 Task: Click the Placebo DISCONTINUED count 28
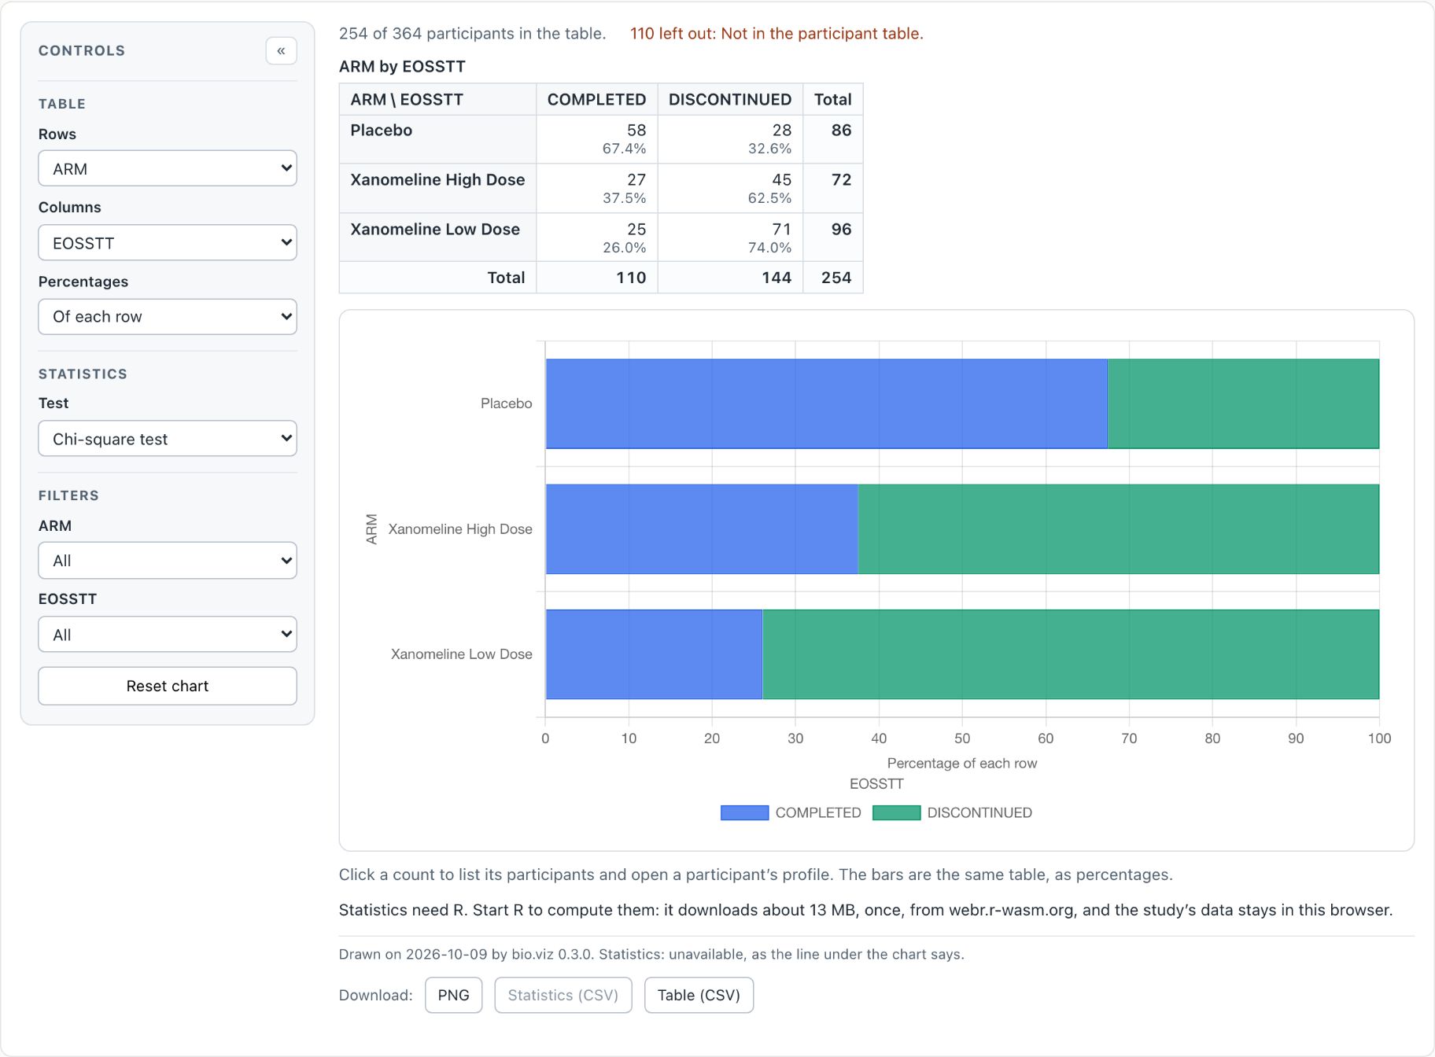pos(781,131)
